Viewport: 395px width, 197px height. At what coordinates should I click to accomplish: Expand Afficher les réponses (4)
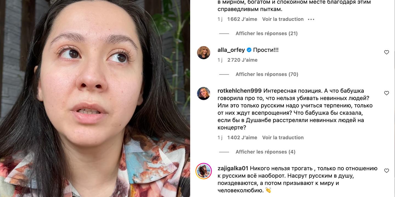pyautogui.click(x=266, y=152)
